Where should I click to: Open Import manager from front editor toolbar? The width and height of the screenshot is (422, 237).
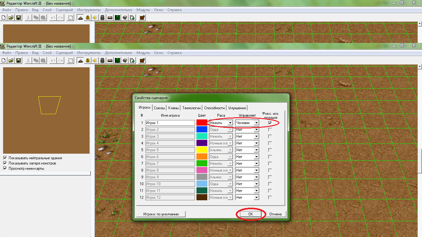click(x=132, y=60)
